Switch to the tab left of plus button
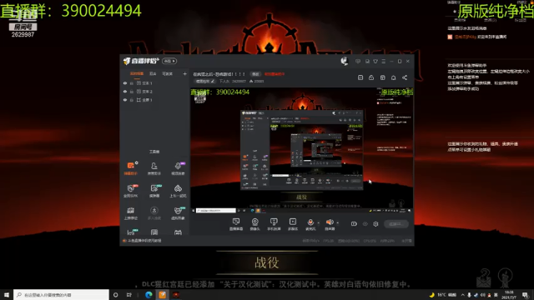Screen dimensions: 534x300 tap(167, 74)
